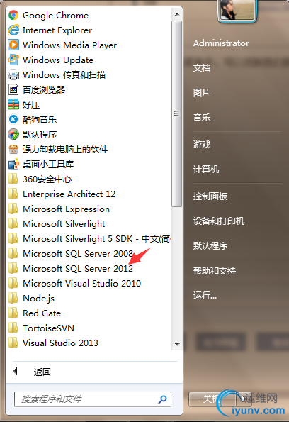
Task: Open 图片 from right pane
Action: click(x=202, y=93)
